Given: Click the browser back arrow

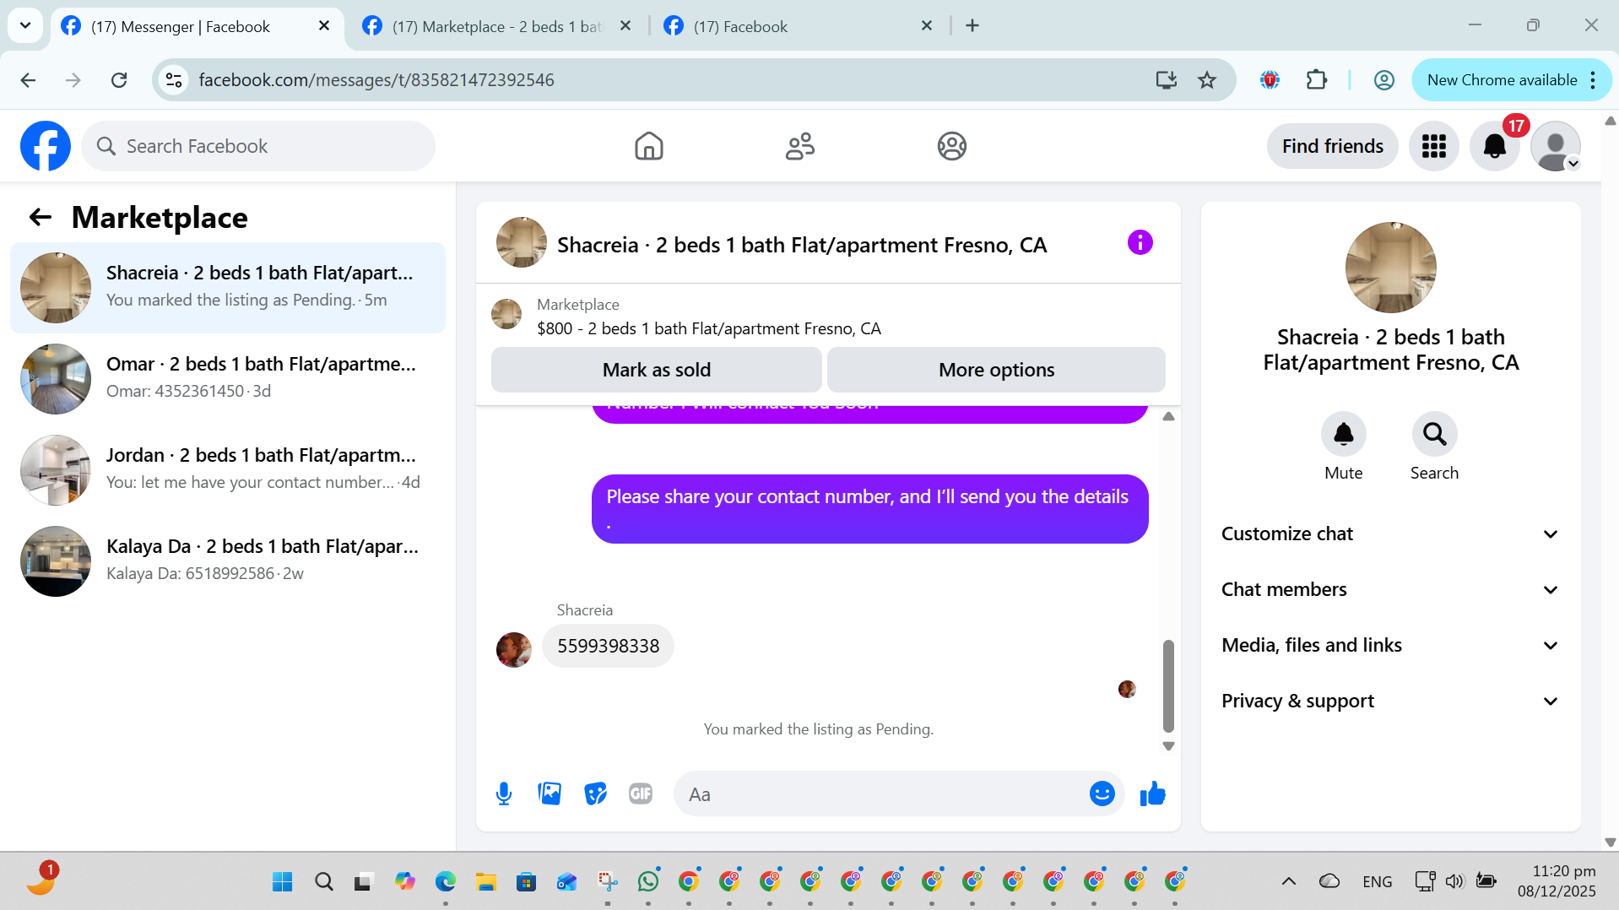Looking at the screenshot, I should [x=28, y=80].
